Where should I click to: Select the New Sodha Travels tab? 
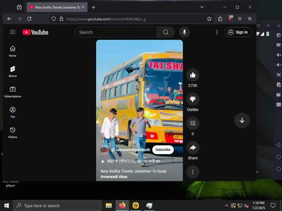57,7
